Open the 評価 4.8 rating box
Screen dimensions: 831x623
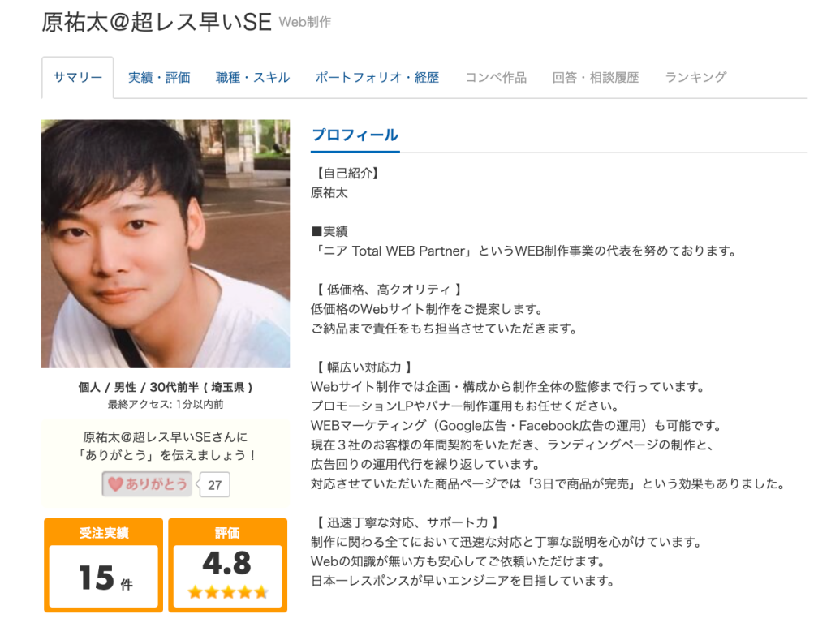point(228,565)
